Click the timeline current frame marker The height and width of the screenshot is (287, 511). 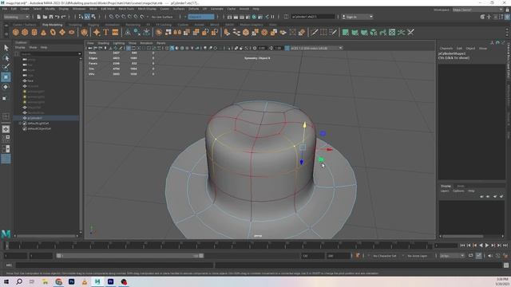click(6, 246)
